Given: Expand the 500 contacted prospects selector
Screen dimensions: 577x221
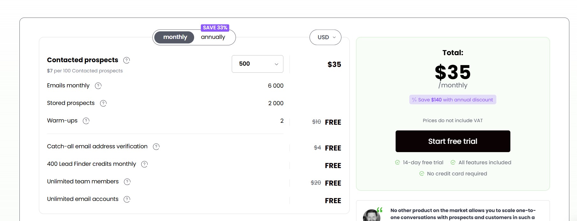Looking at the screenshot, I should (x=257, y=64).
